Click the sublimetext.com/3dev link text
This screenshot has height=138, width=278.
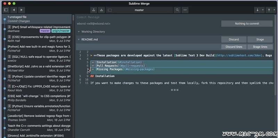tap(239, 55)
